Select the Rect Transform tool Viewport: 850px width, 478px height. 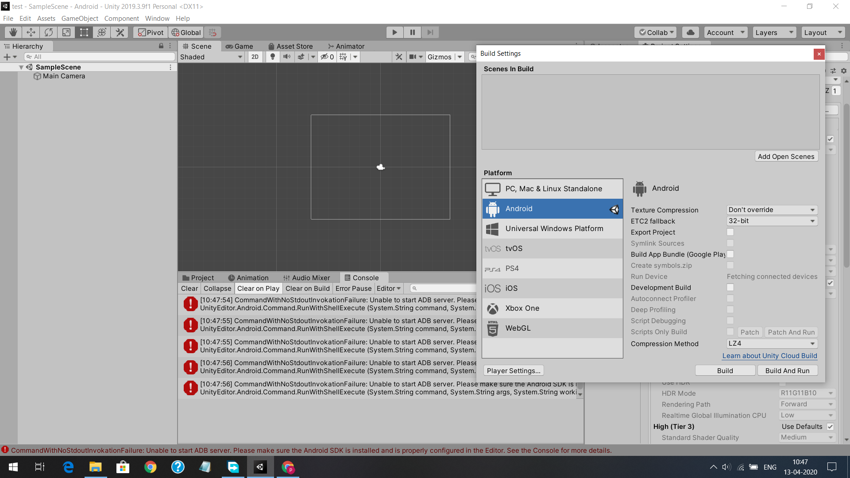(x=84, y=32)
